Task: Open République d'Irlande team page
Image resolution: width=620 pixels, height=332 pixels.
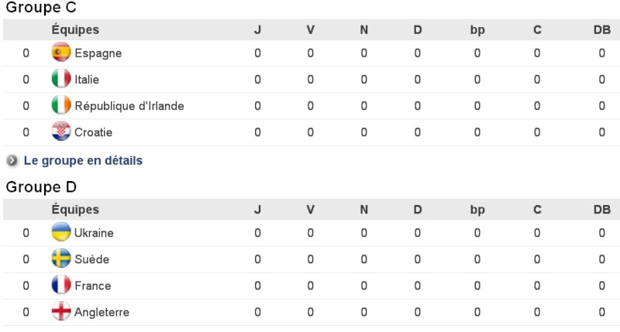Action: tap(129, 106)
